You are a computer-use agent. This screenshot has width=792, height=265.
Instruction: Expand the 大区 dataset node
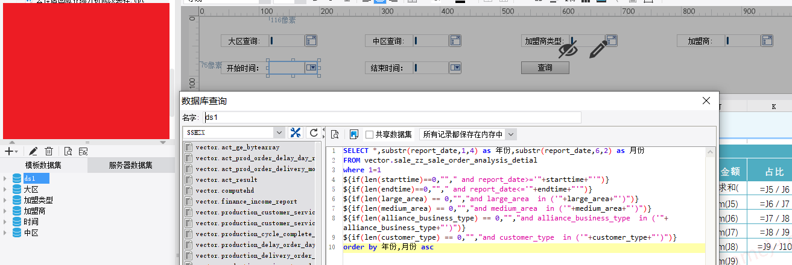tap(5, 189)
